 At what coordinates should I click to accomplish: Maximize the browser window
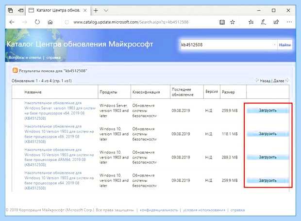pos(273,10)
